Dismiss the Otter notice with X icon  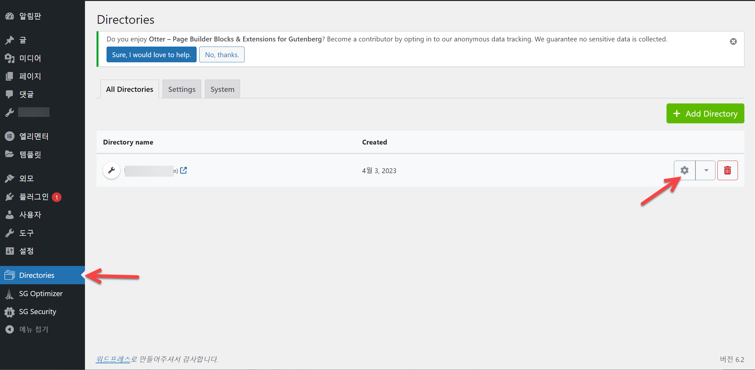point(733,41)
